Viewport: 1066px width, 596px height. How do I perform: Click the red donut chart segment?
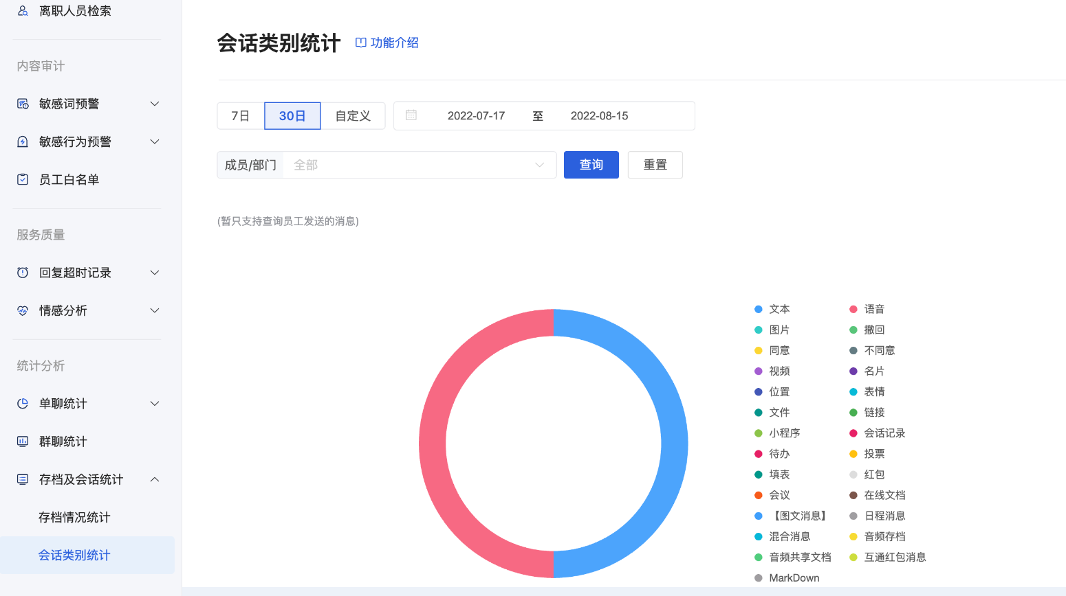pos(433,444)
